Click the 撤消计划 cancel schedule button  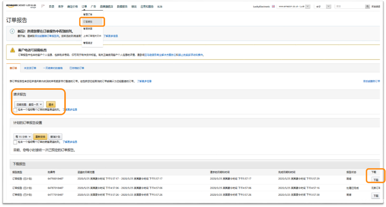tap(55, 137)
